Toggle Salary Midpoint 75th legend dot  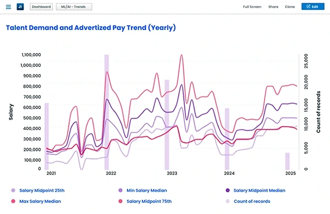tap(120, 201)
